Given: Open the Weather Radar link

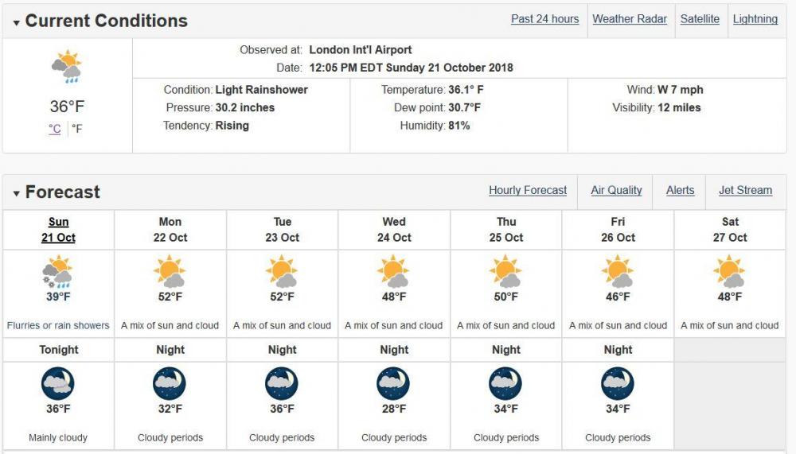Looking at the screenshot, I should pyautogui.click(x=630, y=19).
